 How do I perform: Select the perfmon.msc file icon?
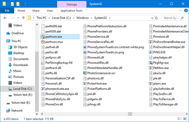43,42
